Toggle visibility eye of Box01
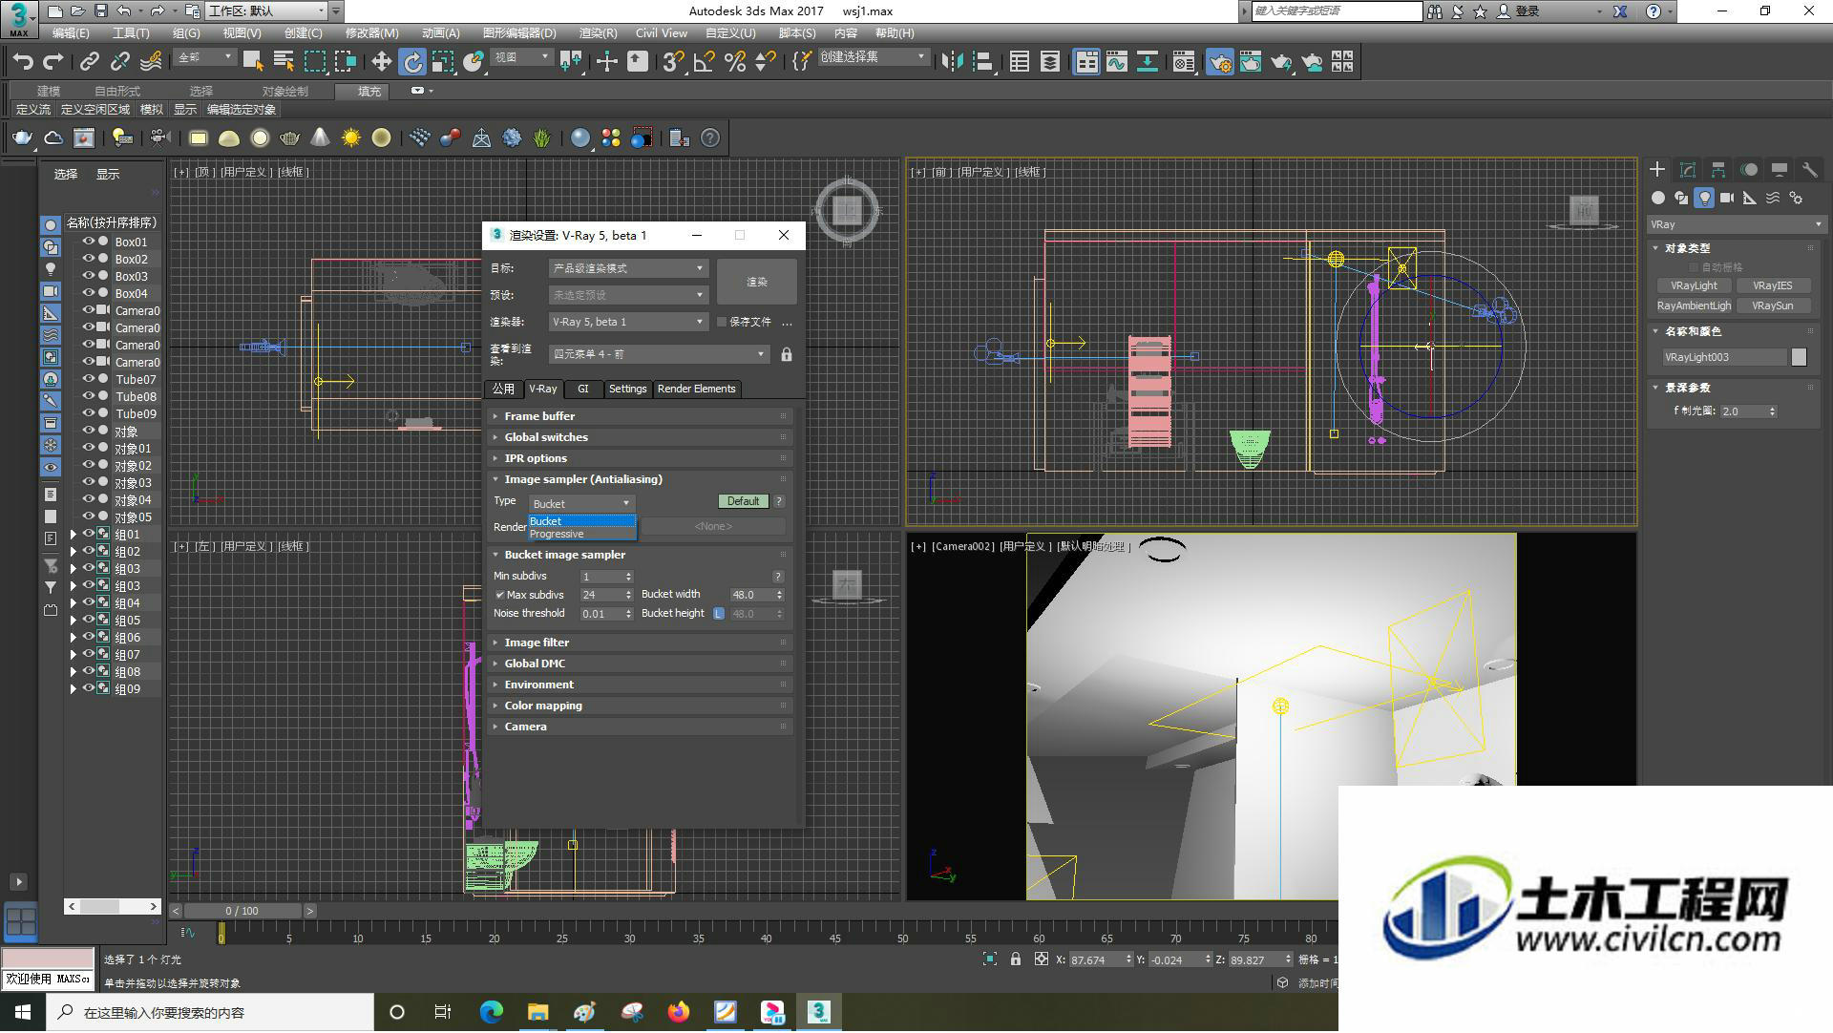The height and width of the screenshot is (1033, 1833). [x=88, y=242]
